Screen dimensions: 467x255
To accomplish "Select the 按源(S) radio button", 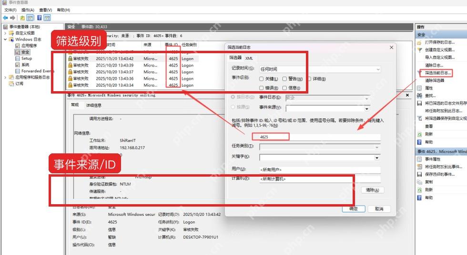I will [x=233, y=107].
